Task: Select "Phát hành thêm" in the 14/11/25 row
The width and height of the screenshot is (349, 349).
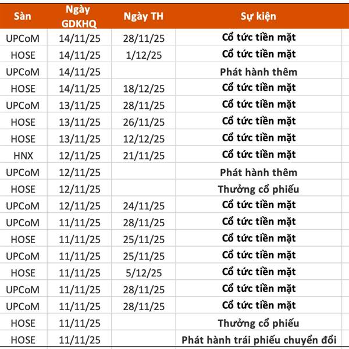Action: click(259, 72)
